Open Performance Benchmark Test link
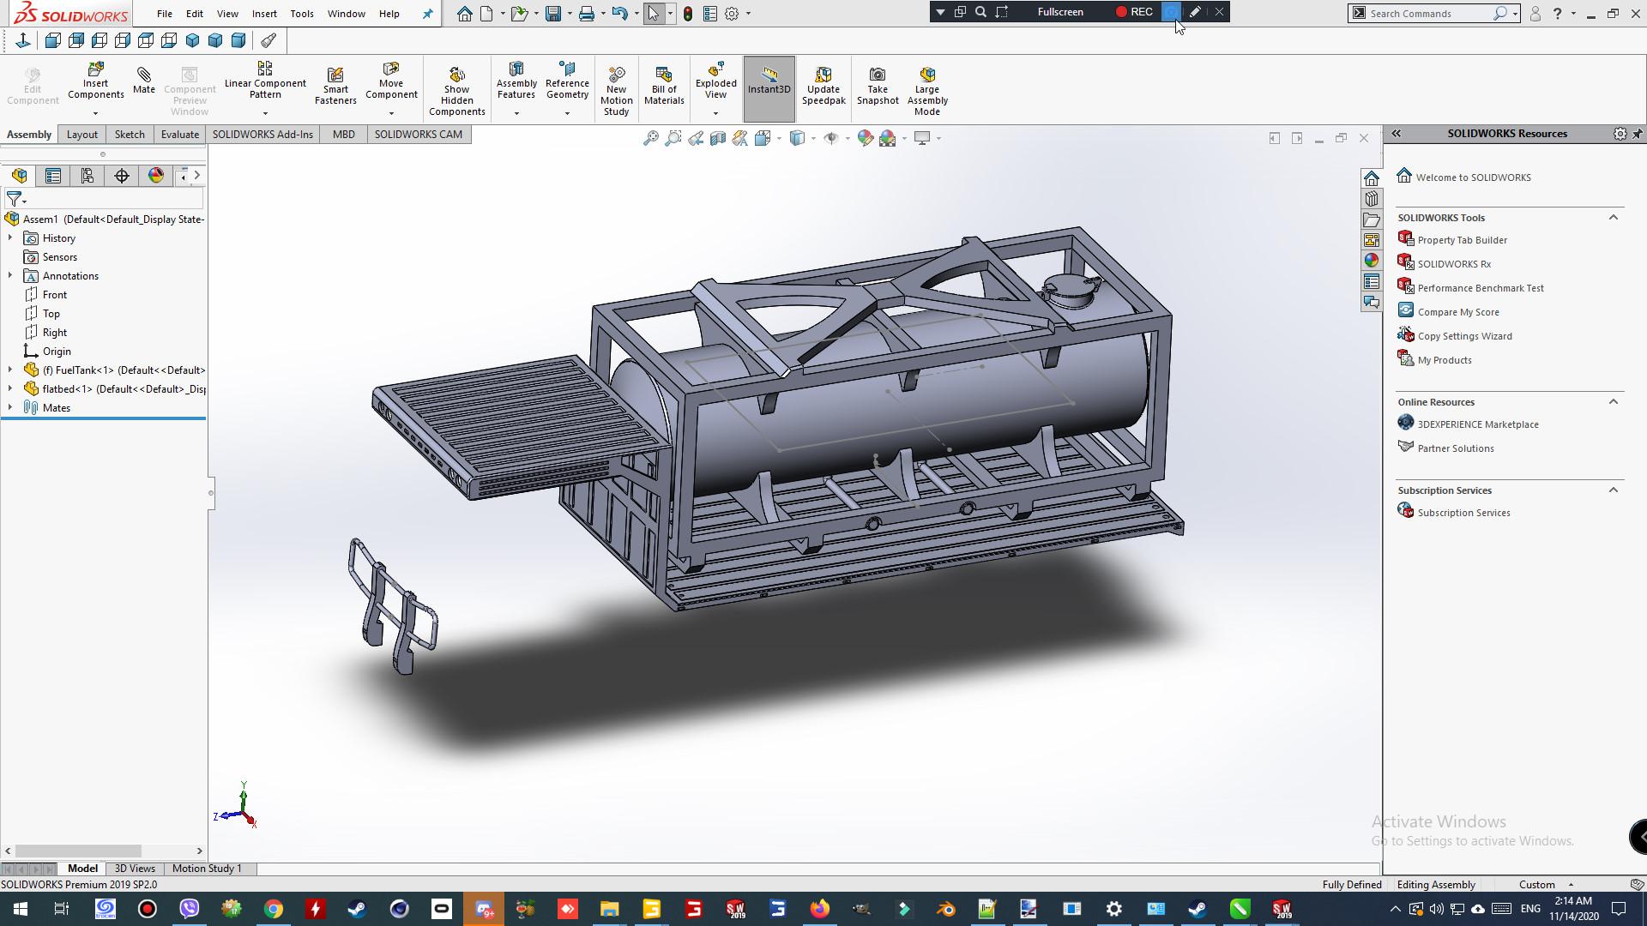The height and width of the screenshot is (926, 1647). [1480, 288]
